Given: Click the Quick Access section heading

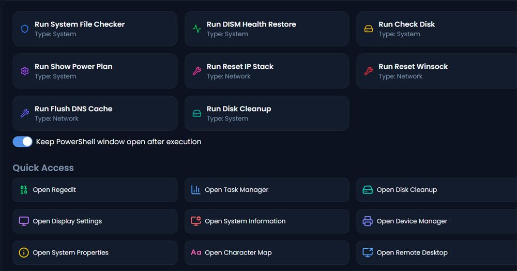Looking at the screenshot, I should tap(43, 168).
